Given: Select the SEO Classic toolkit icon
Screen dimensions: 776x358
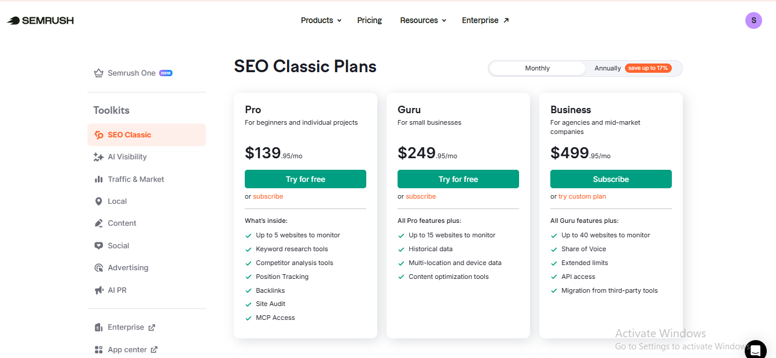Looking at the screenshot, I should tap(97, 134).
